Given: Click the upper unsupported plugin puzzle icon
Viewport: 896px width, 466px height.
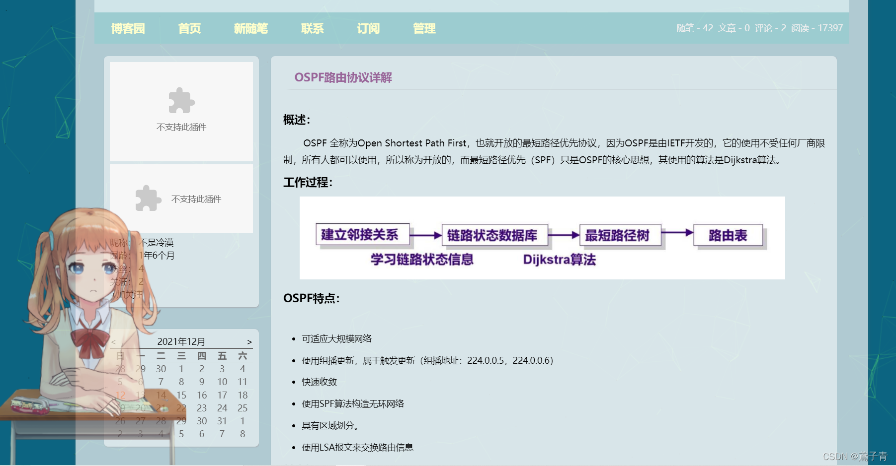Looking at the screenshot, I should 181,101.
